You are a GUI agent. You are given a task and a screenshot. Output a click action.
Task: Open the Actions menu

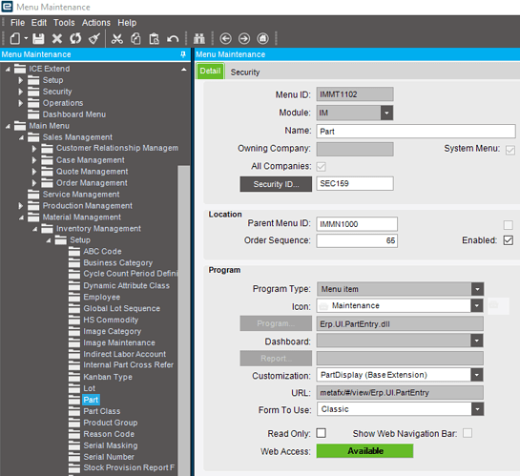pos(96,23)
